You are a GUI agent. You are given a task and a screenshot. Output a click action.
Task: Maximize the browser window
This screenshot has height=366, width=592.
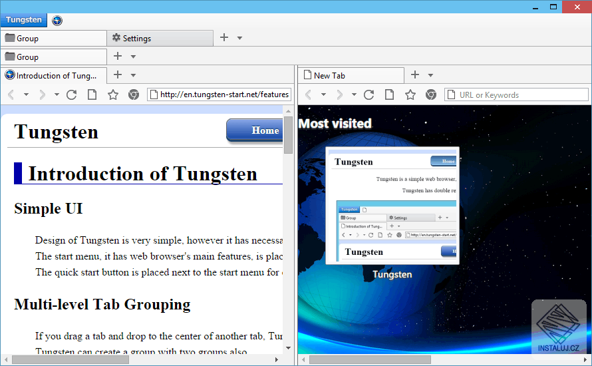coord(553,7)
